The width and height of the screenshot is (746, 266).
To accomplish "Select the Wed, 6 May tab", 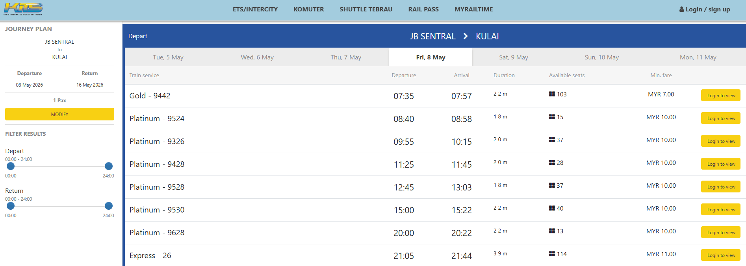I will [257, 57].
